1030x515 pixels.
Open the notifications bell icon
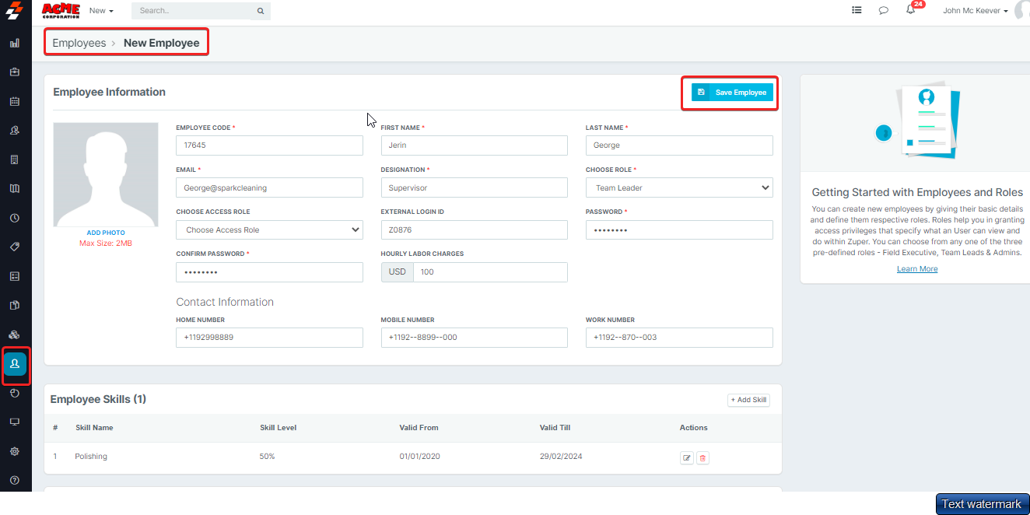(x=910, y=10)
